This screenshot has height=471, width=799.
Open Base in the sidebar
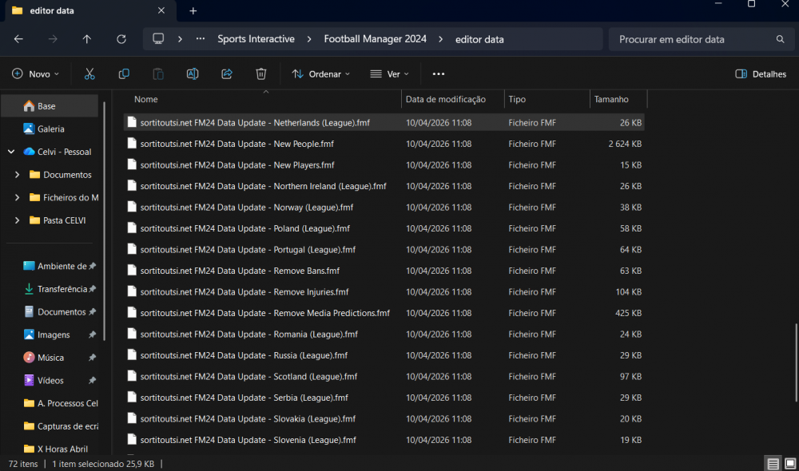tap(50, 106)
